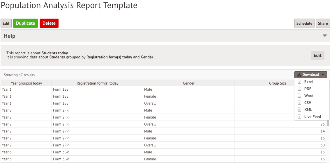Click the Gender column header
This screenshot has width=332, height=163.
coord(189,83)
